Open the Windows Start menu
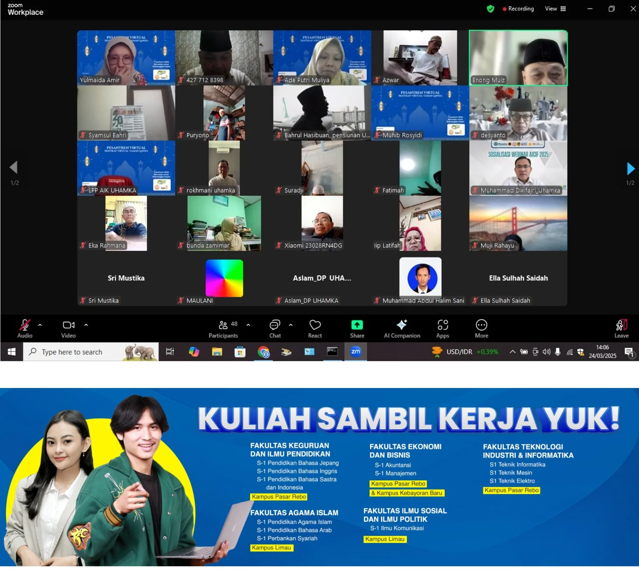This screenshot has width=639, height=579. (11, 352)
